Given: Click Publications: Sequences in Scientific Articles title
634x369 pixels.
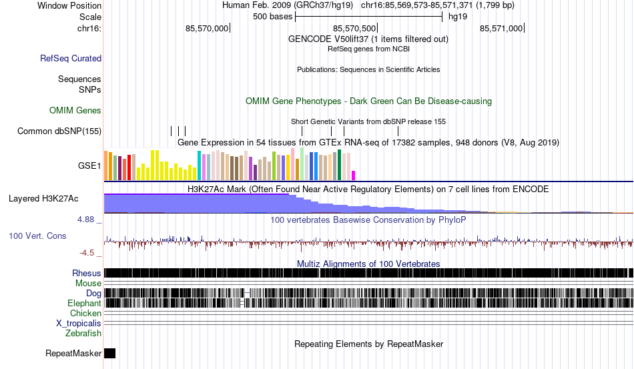Looking at the screenshot, I should point(368,69).
